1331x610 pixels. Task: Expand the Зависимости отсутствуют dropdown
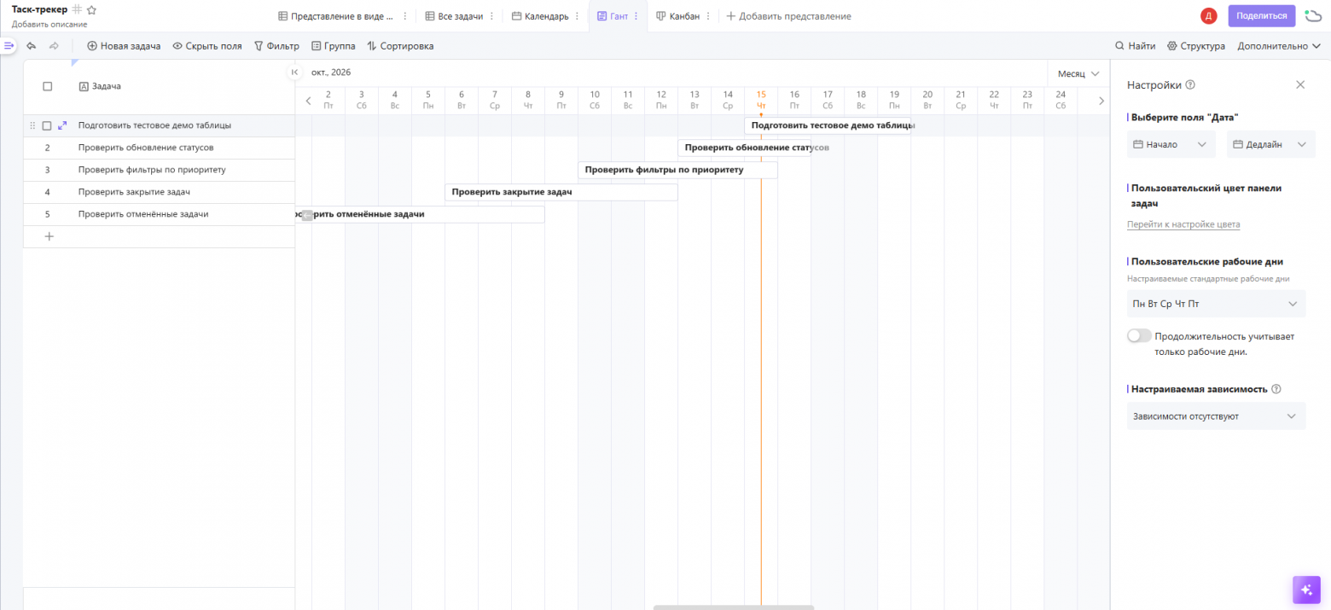tap(1216, 416)
